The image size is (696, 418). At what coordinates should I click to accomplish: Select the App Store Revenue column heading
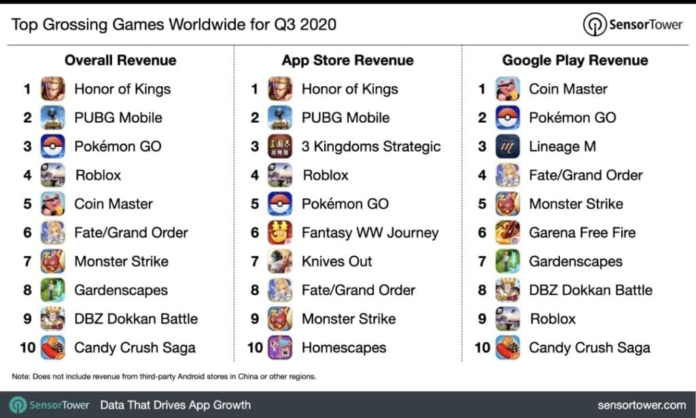coord(347,60)
